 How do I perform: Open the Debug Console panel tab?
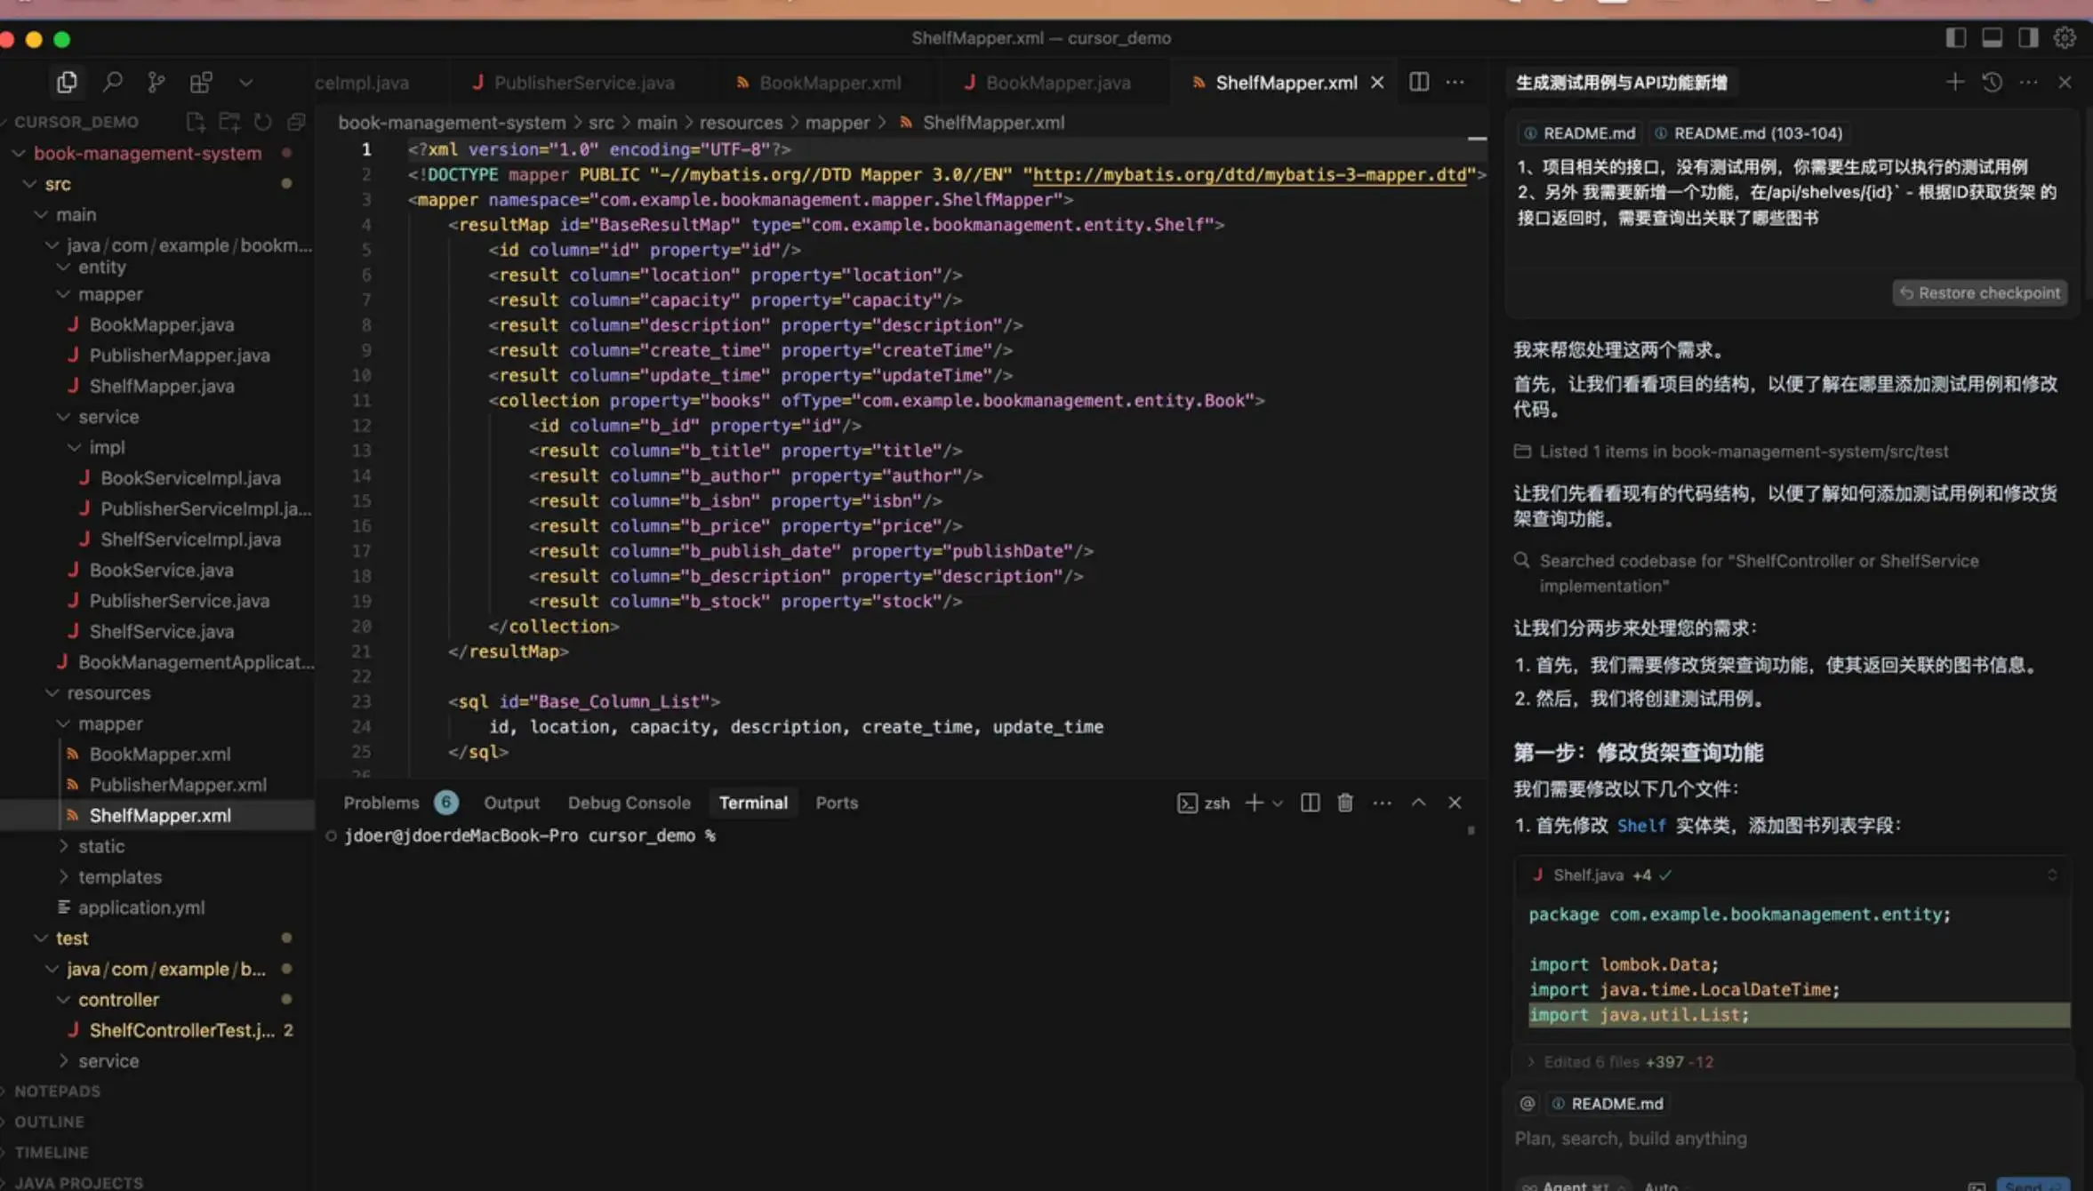pyautogui.click(x=629, y=802)
